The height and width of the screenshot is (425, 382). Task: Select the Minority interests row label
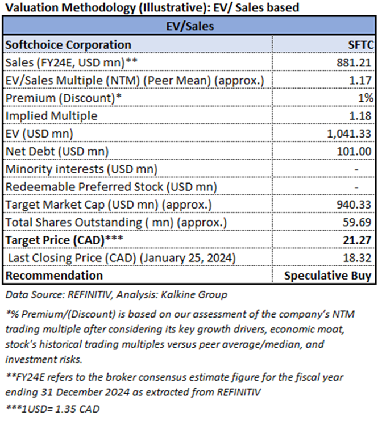[x=81, y=169]
